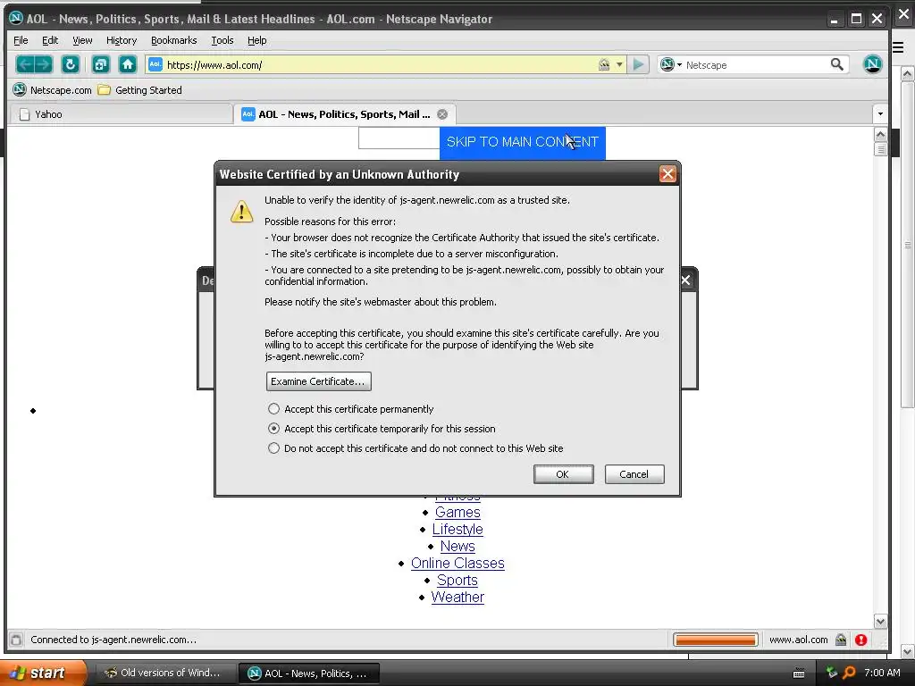Click the status bar page icon at left
Screen dimensions: 915x686
(x=16, y=640)
